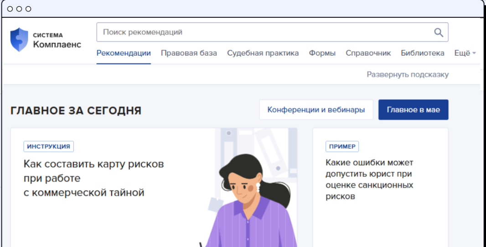Select the Справочник tab
This screenshot has height=247, width=486.
[368, 53]
